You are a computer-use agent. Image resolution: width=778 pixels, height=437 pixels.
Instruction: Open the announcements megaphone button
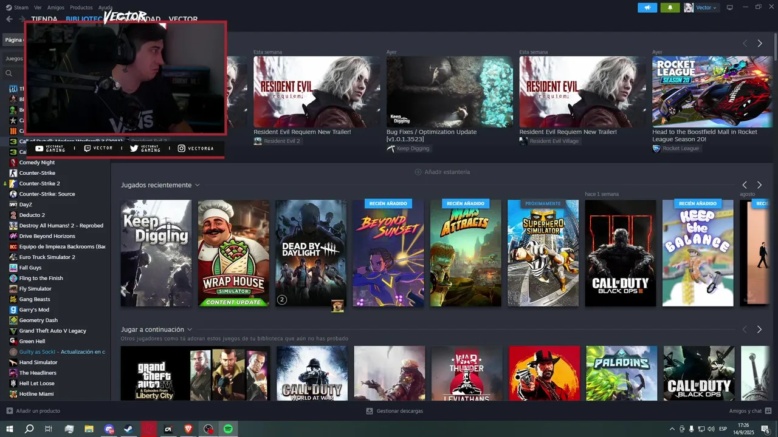647,7
